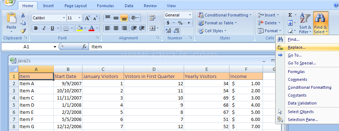
Task: Click the Insert Function fx button
Action: click(84, 47)
